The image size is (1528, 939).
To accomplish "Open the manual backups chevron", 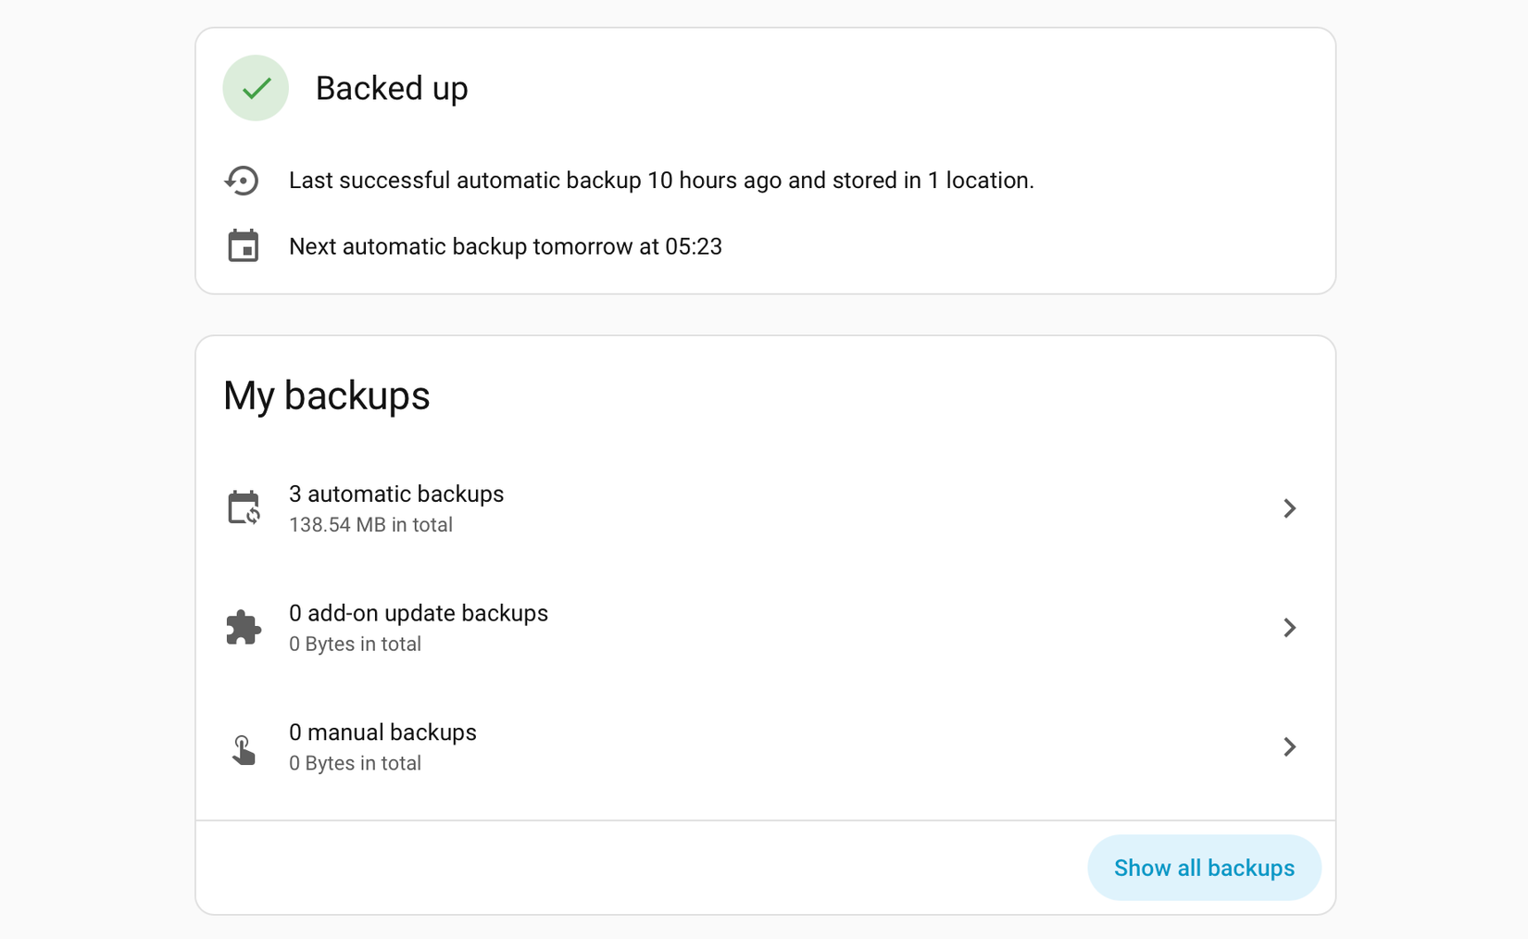I will click(1290, 746).
